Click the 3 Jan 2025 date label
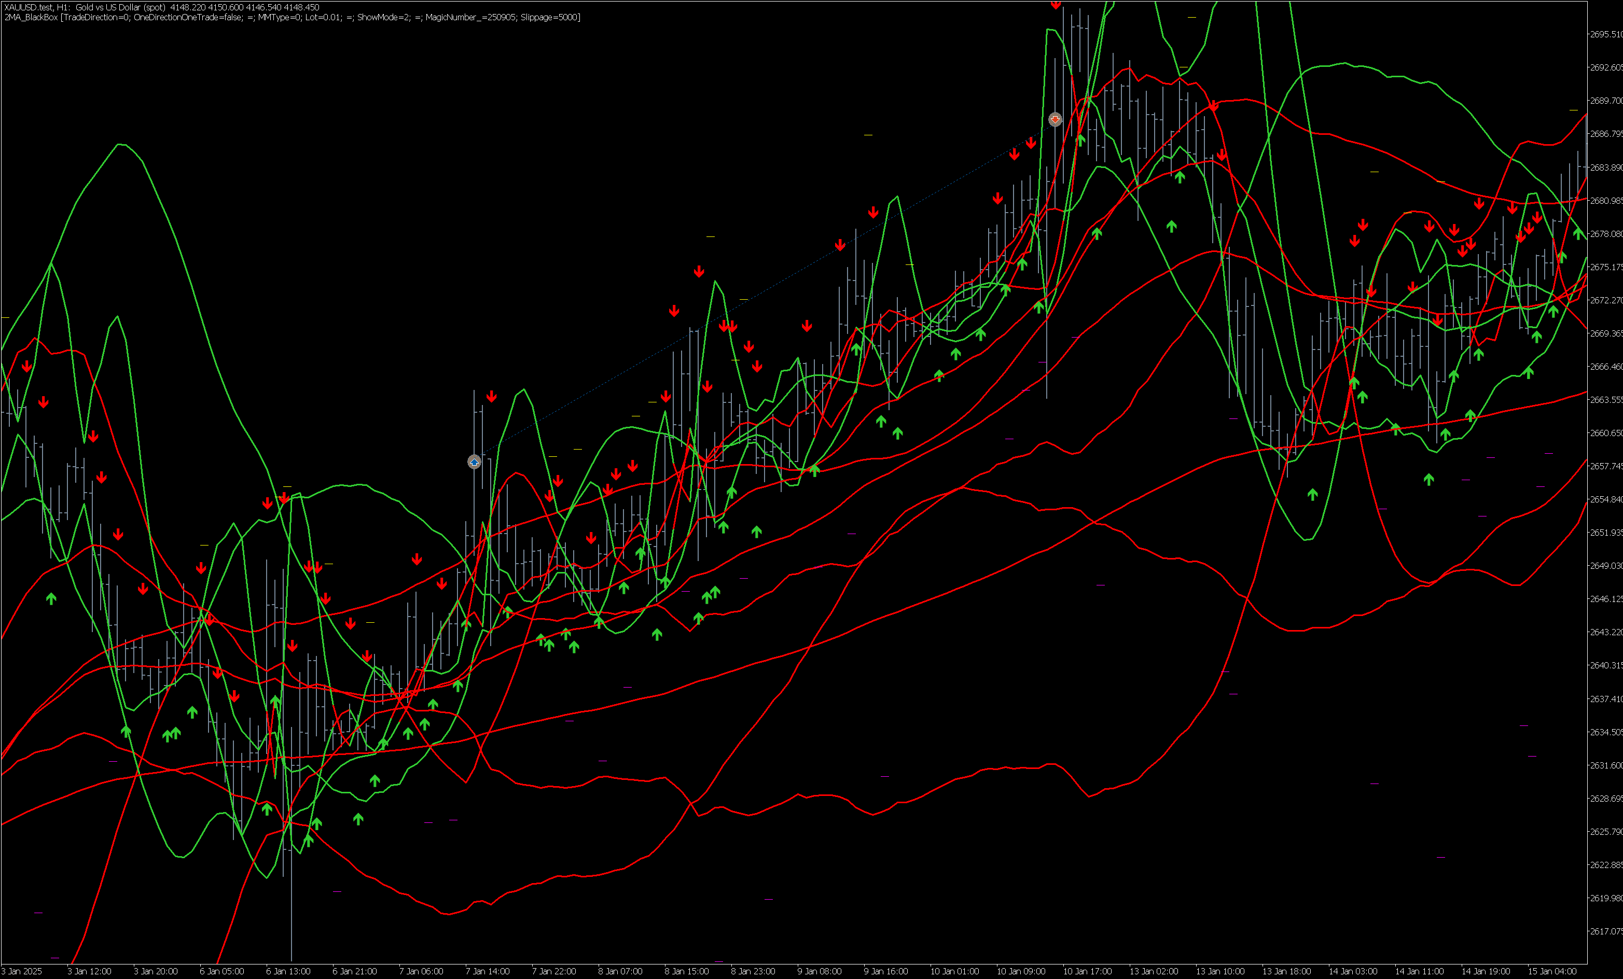Screen dimensions: 1623x979 tap(22, 971)
